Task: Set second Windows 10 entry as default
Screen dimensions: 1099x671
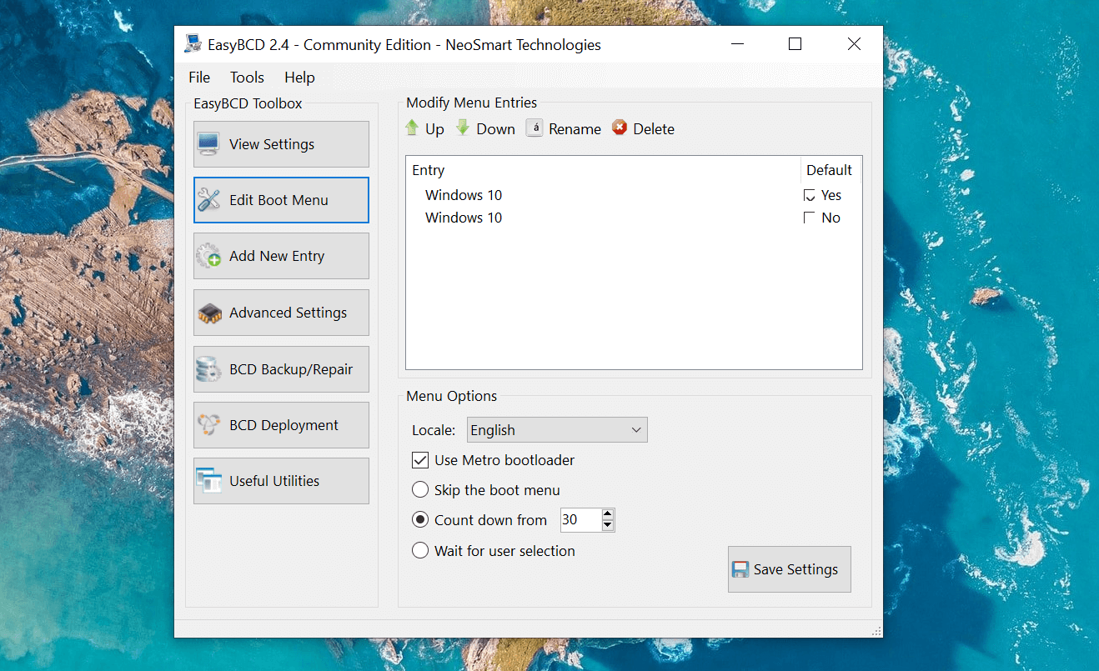Action: (809, 218)
